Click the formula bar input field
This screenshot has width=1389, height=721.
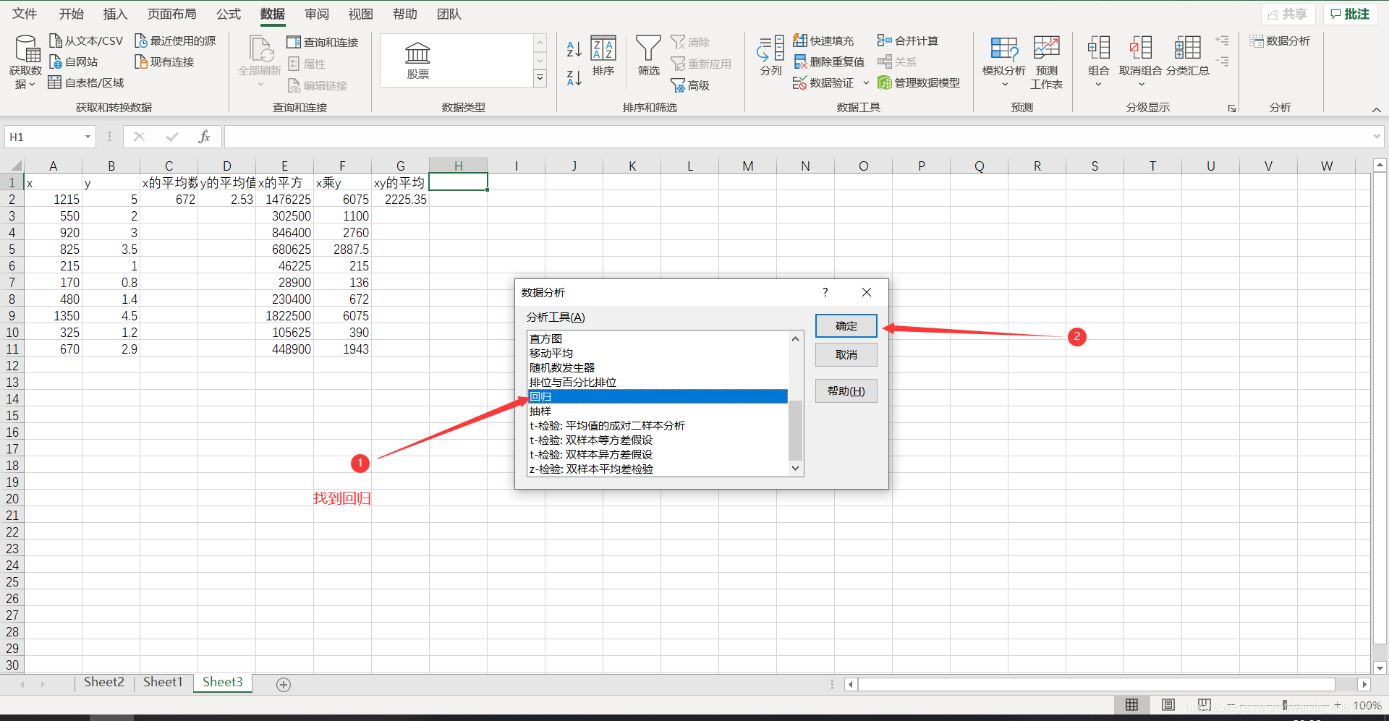point(796,137)
